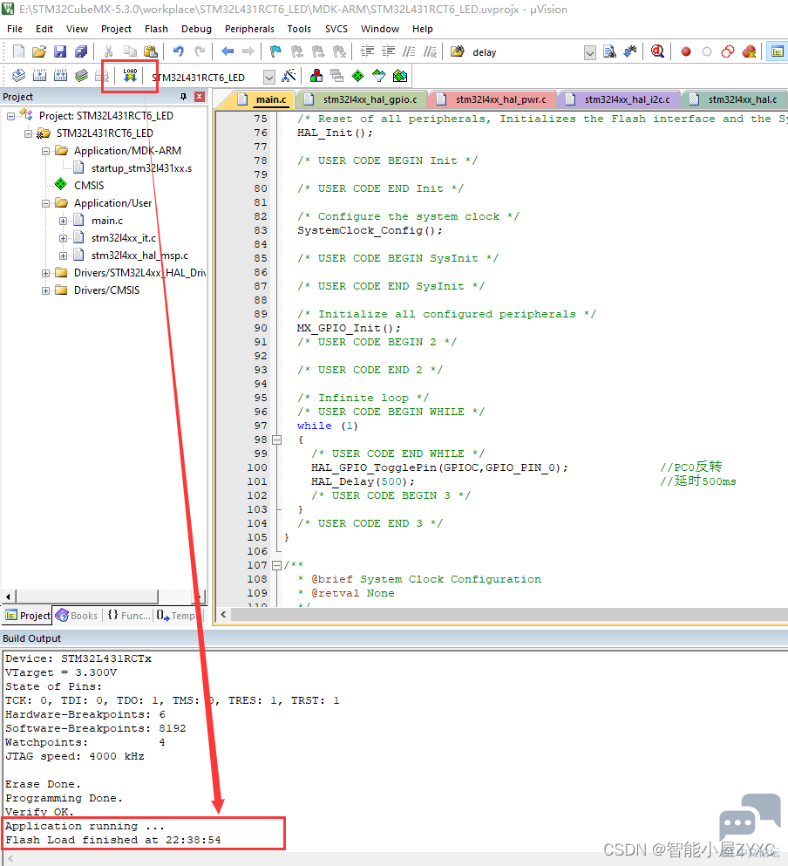Select the CMSIS component in the project tree
Screen dimensions: 788x866
(x=88, y=186)
